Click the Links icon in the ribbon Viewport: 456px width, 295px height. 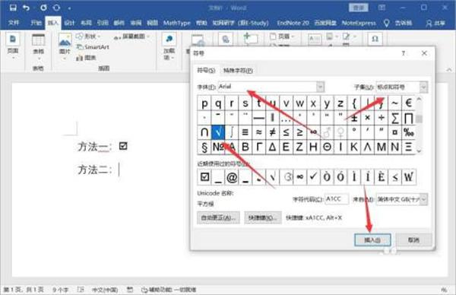(x=226, y=40)
